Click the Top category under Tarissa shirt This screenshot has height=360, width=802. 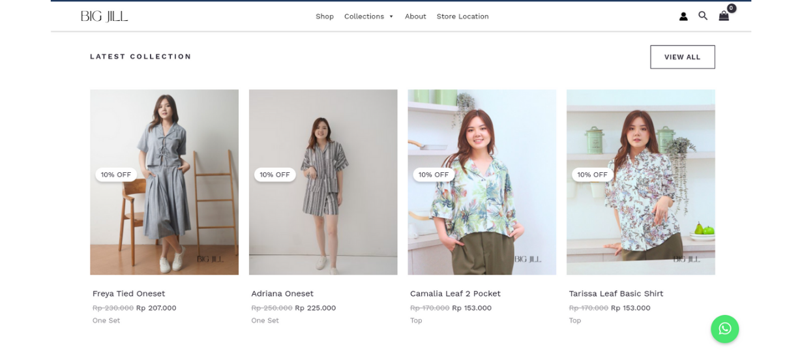574,320
